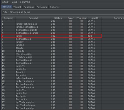This screenshot has width=124, height=110.
Task: Toggle Error checkbox in Technologies.I row
Action: 71,63
